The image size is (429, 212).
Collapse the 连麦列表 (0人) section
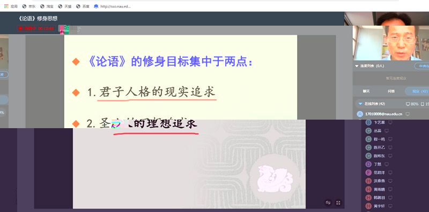(x=357, y=66)
